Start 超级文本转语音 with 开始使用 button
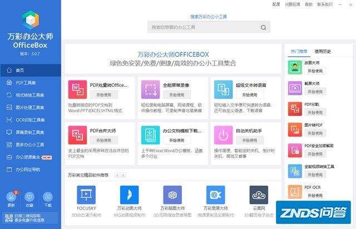The image size is (356, 229). (x=250, y=95)
